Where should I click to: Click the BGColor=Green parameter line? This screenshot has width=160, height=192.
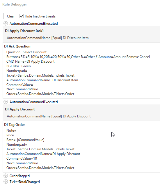pyautogui.click(x=19, y=66)
